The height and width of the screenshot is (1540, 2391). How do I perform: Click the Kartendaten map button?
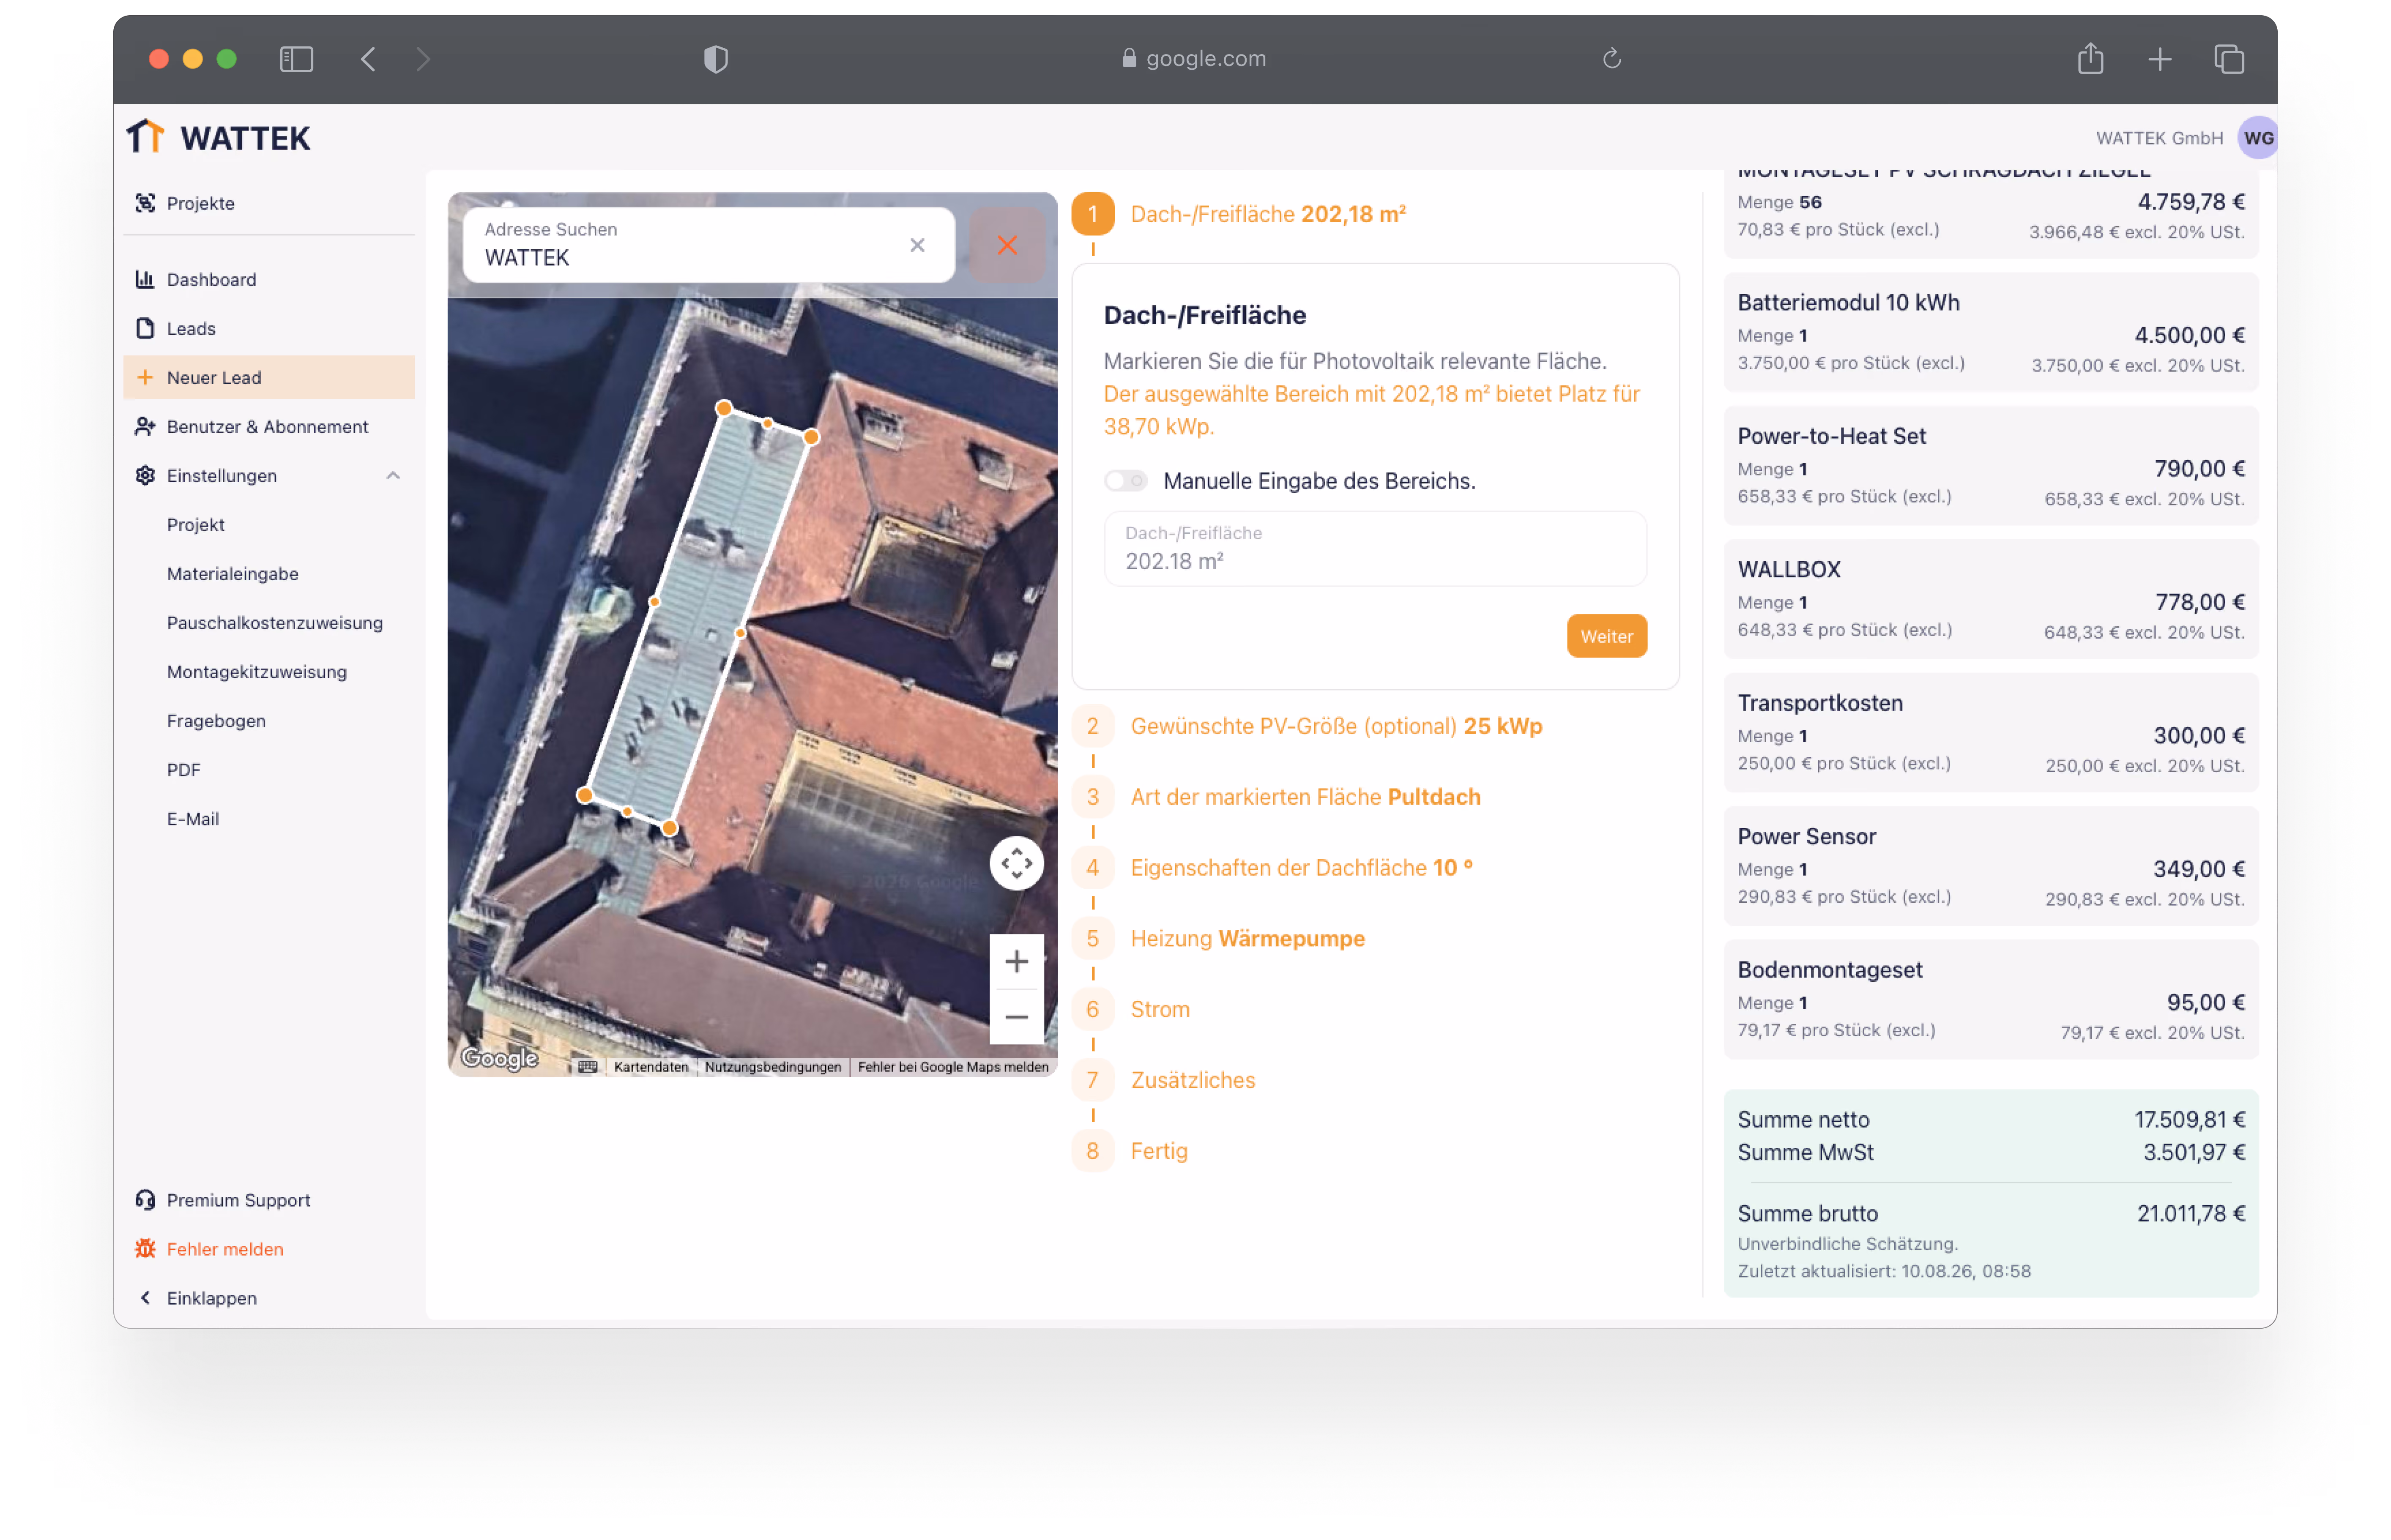click(x=651, y=1067)
